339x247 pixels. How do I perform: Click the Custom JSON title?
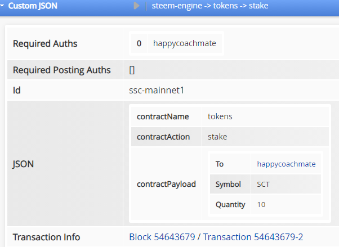click(x=33, y=6)
